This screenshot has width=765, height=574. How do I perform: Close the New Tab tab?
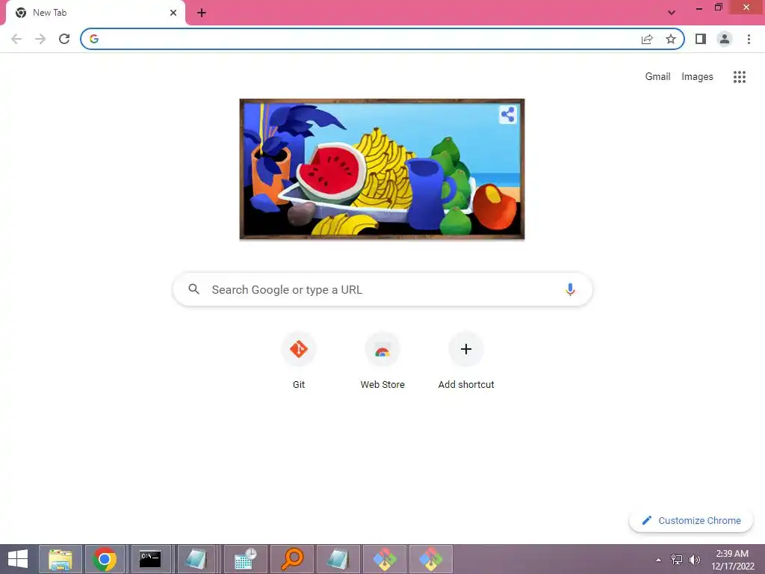(x=173, y=13)
